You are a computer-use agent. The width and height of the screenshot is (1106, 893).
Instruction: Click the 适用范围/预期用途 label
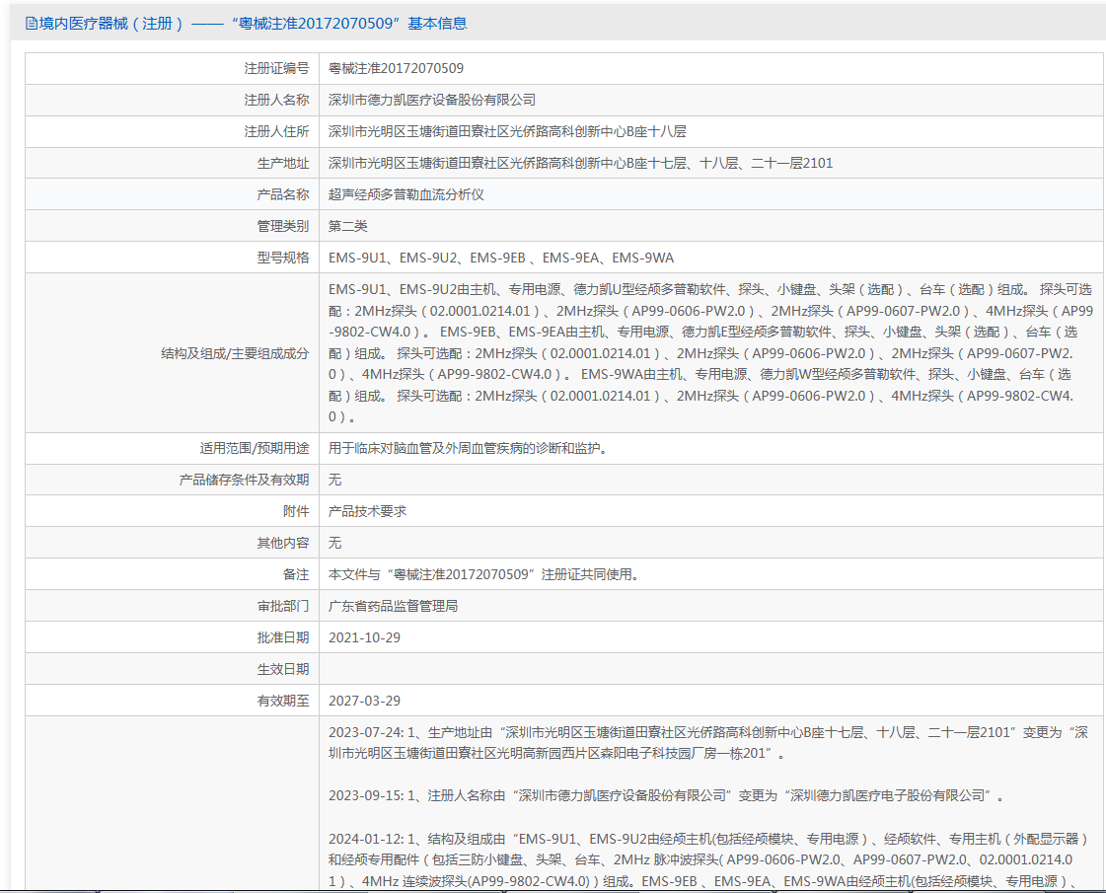click(x=254, y=449)
